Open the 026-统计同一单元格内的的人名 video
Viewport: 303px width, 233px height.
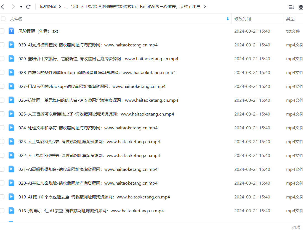click(x=98, y=100)
